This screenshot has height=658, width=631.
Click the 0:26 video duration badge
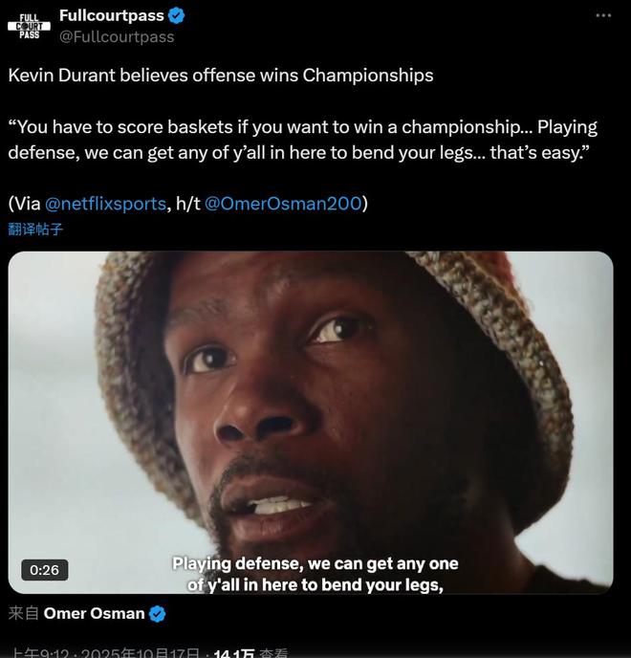[44, 570]
